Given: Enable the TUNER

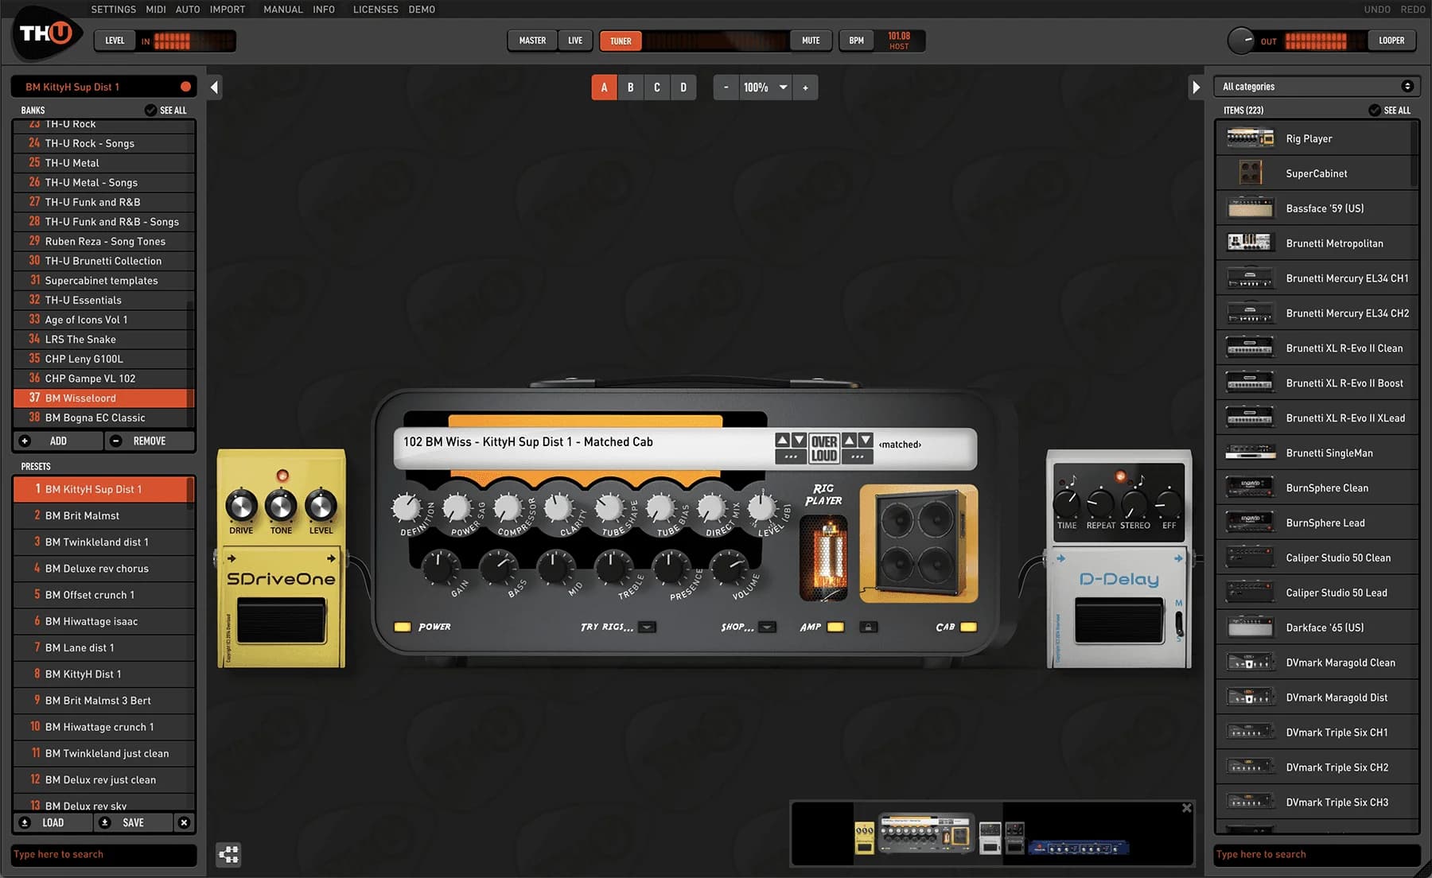Looking at the screenshot, I should [620, 41].
